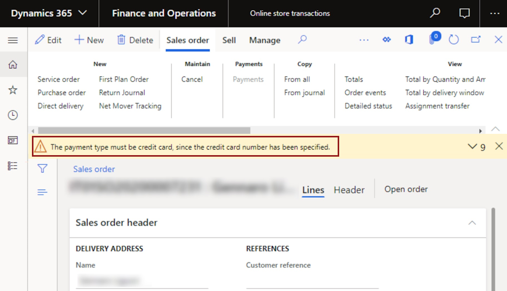The height and width of the screenshot is (291, 507).
Task: Click Detailed status
Action: (368, 106)
